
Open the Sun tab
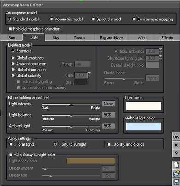pyautogui.click(x=12, y=38)
